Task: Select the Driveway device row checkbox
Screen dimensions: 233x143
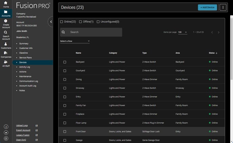Action: [65, 88]
